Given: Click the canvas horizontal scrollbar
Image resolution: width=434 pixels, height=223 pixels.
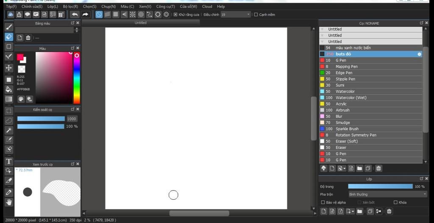Looking at the screenshot, I should point(199,213).
